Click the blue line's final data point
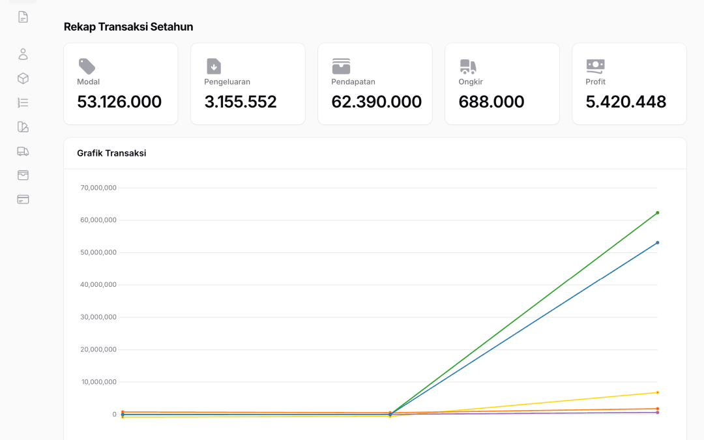This screenshot has height=440, width=704. tap(657, 242)
